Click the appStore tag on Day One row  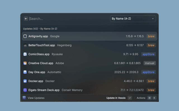[x=149, y=72]
